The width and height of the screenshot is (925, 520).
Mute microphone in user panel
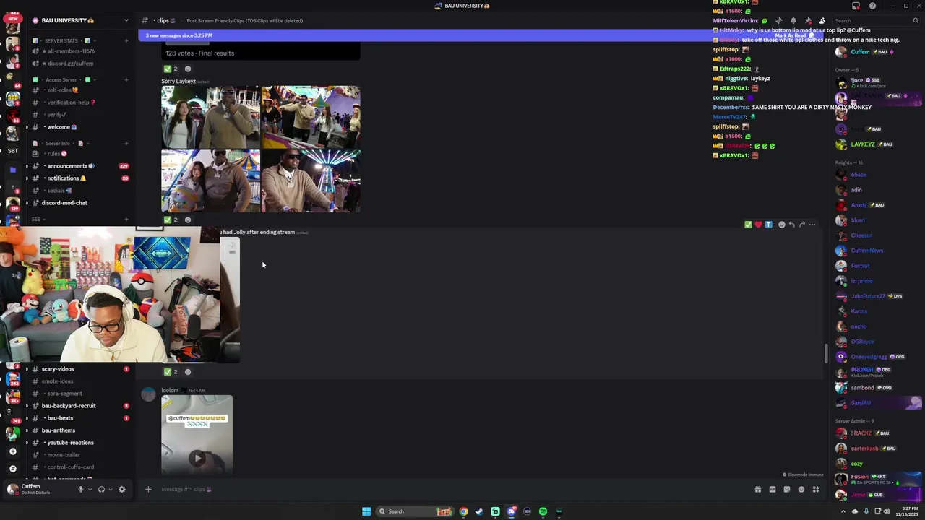pyautogui.click(x=81, y=489)
